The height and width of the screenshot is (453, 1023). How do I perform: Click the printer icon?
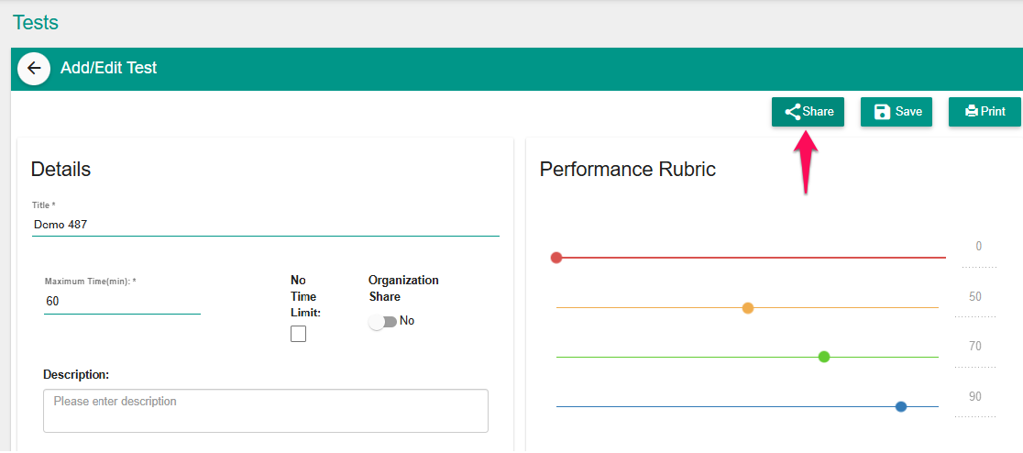[972, 112]
